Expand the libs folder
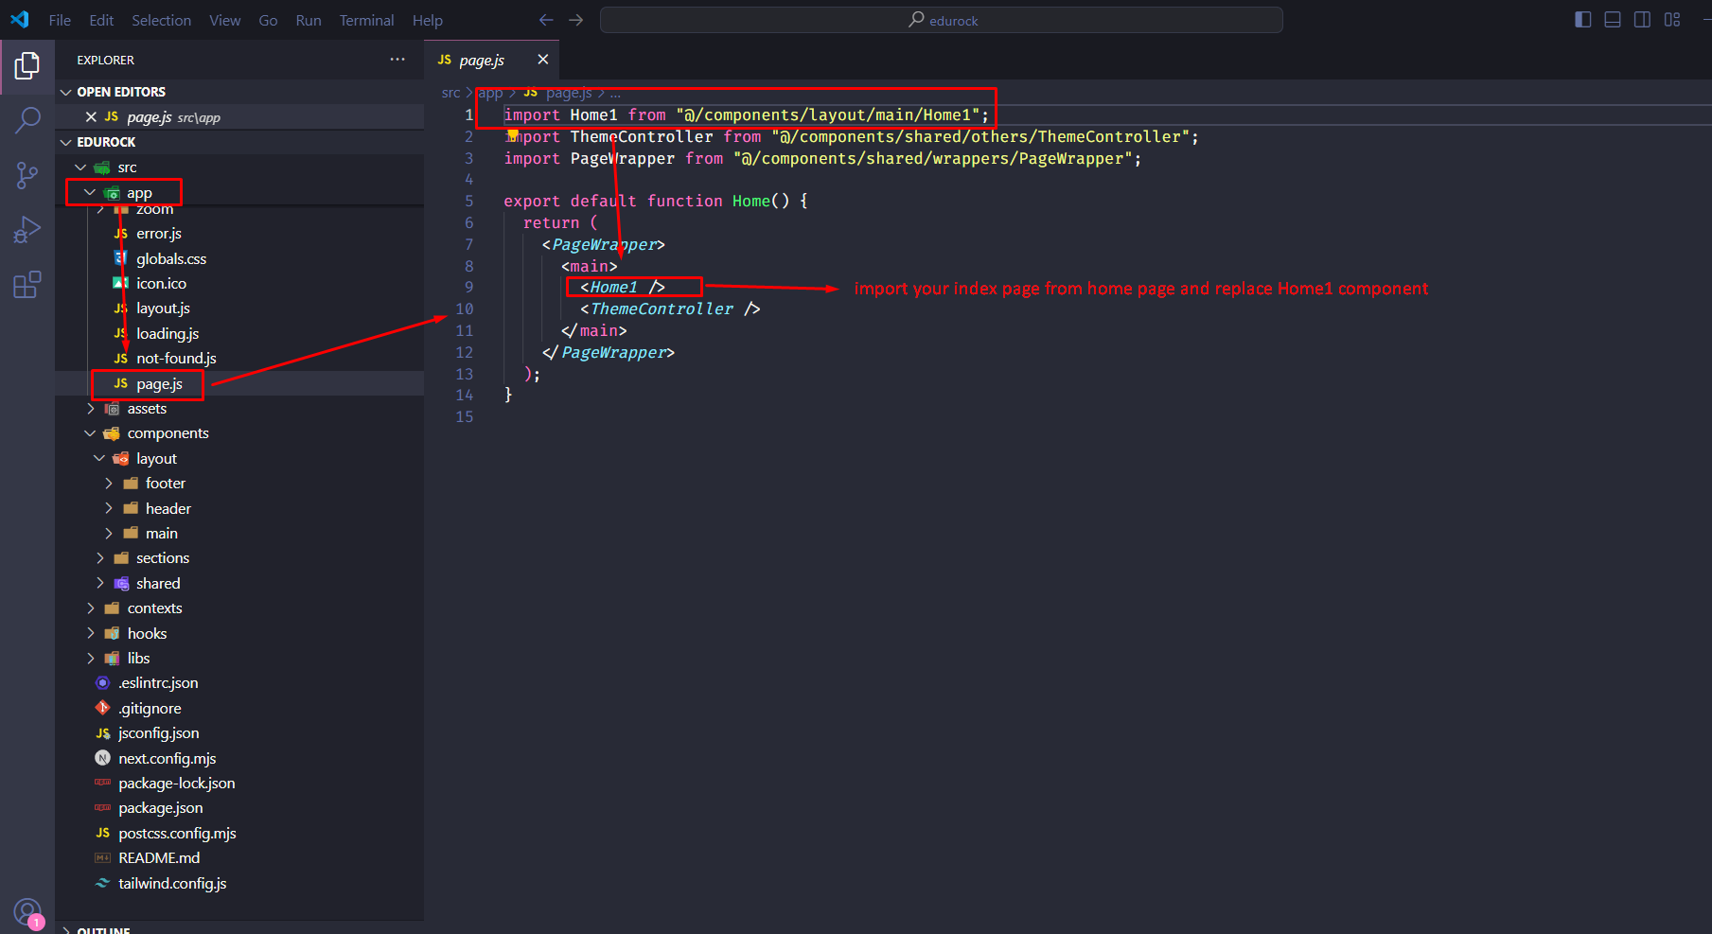This screenshot has width=1712, height=934. click(x=91, y=658)
